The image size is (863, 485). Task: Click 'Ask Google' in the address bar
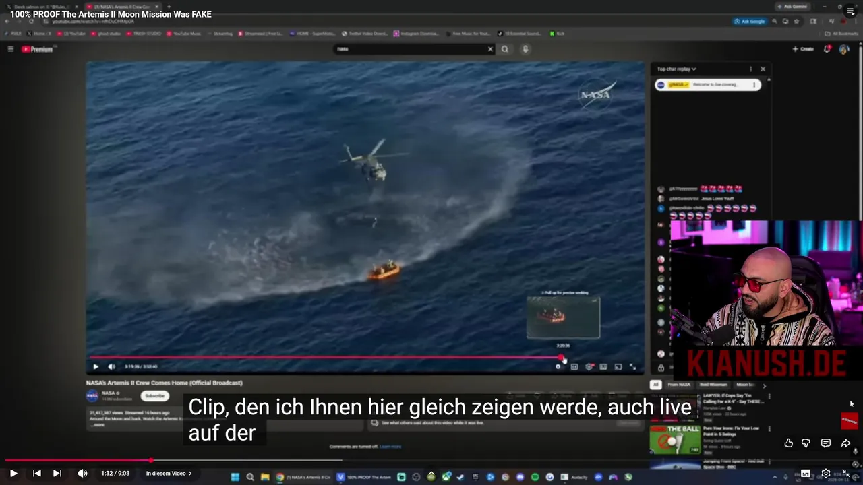pyautogui.click(x=750, y=21)
